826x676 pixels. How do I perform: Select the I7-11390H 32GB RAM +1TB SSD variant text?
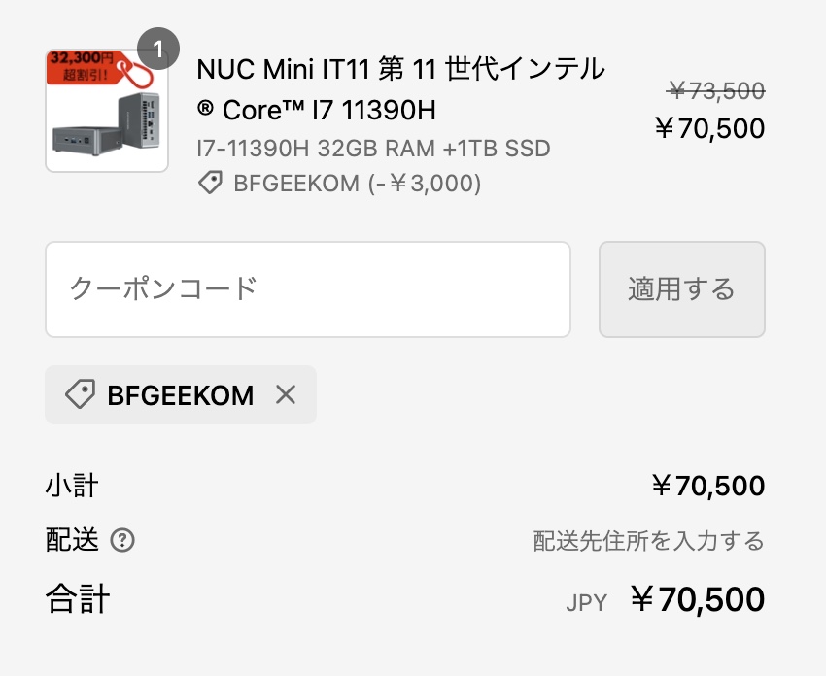[373, 149]
